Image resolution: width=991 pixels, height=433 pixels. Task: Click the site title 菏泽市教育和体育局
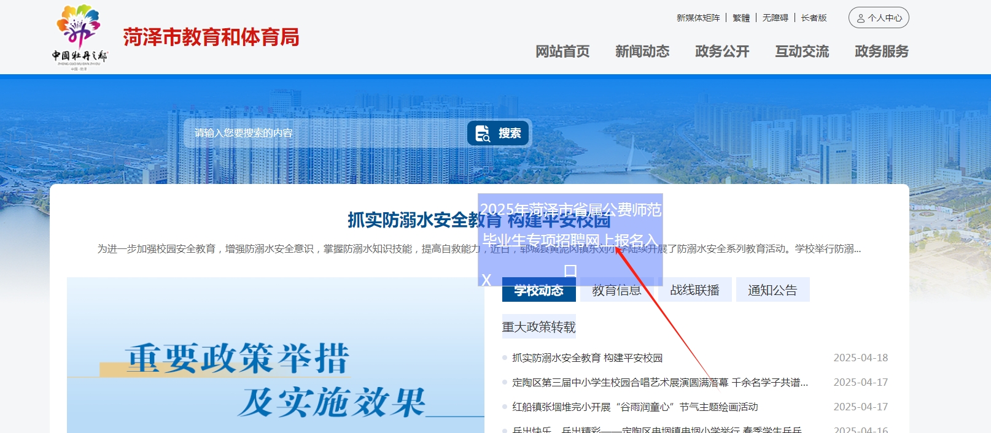211,37
